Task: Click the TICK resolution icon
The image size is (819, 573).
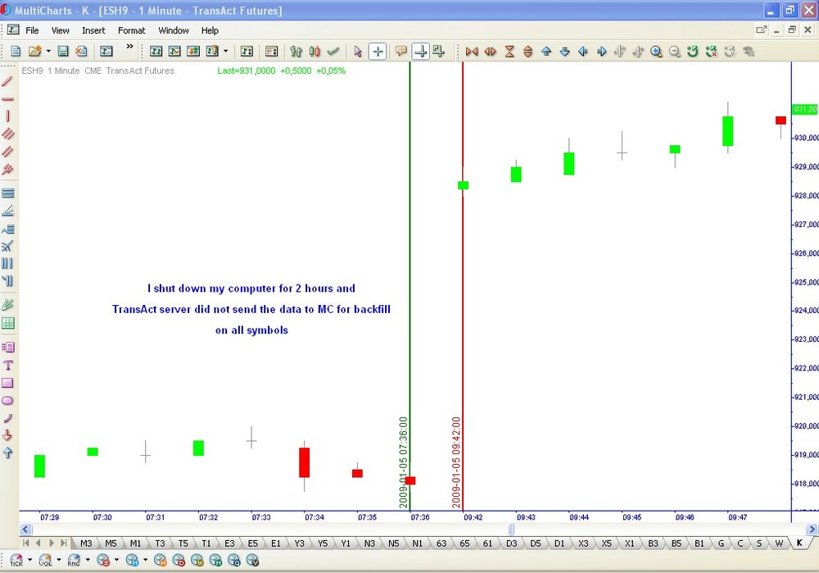Action: click(16, 561)
